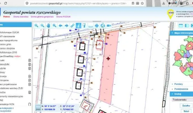Screen dimensions: 193x113
Task: Click the first window layout icon
Action: tap(181, 26)
